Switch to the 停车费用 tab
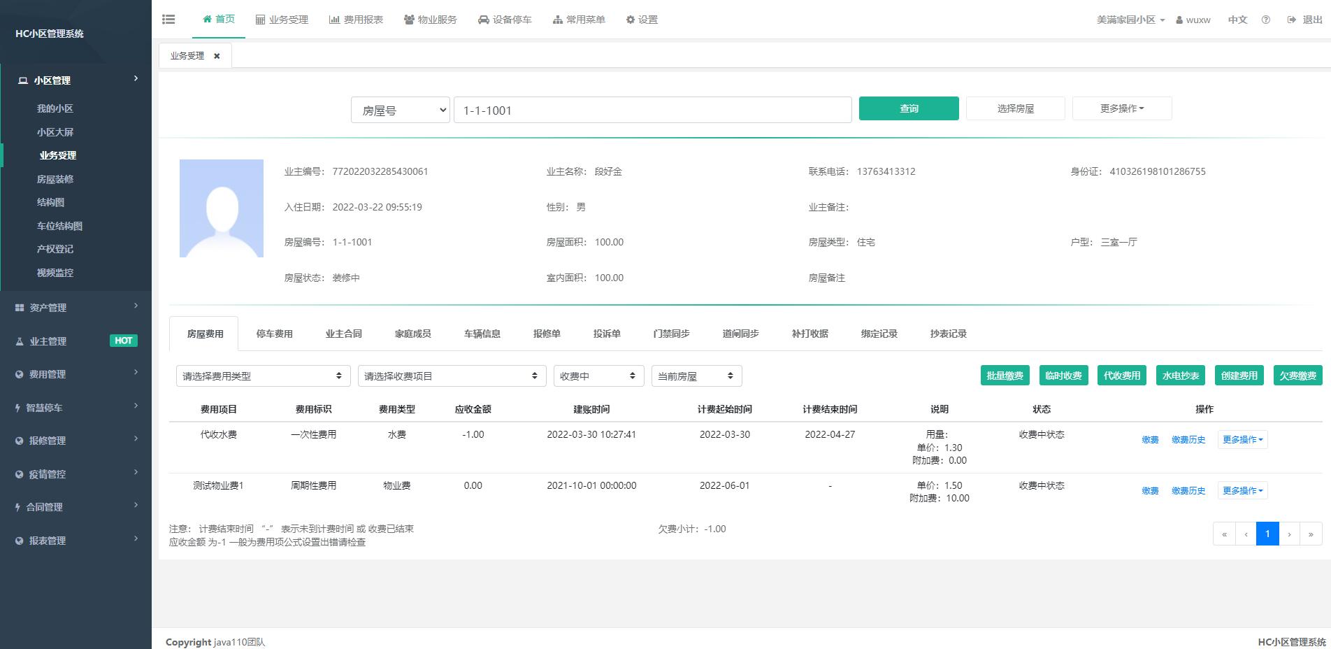This screenshot has width=1331, height=649. tap(275, 334)
